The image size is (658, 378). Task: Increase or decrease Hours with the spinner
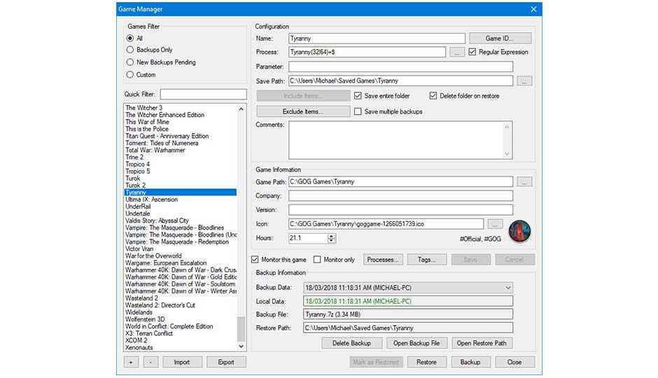tap(332, 238)
